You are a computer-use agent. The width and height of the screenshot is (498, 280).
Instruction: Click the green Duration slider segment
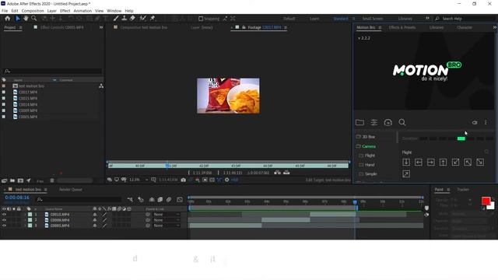pos(461,138)
